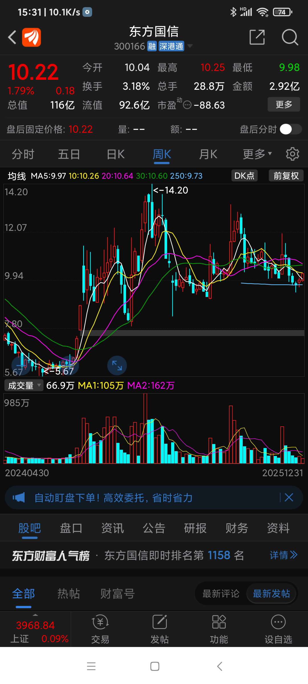
Task: Open the 成交量 indicator dropdown
Action: coord(24,386)
